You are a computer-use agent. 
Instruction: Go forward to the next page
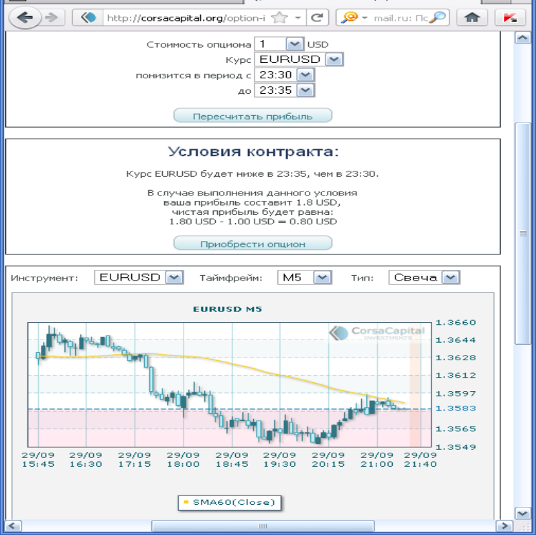click(52, 17)
